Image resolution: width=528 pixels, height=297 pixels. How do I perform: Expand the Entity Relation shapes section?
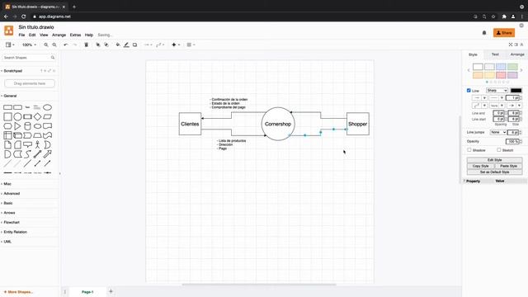(15, 232)
